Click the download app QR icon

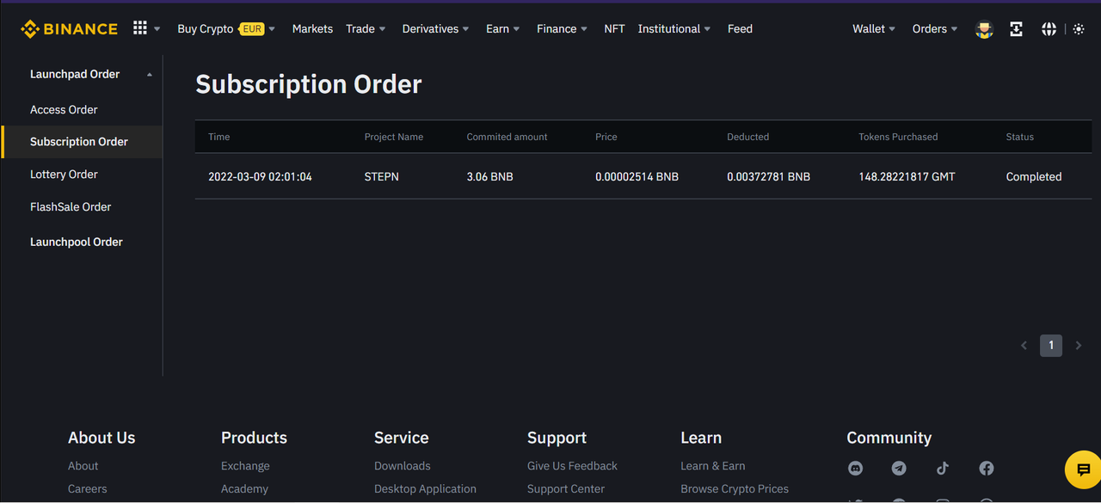(1016, 29)
